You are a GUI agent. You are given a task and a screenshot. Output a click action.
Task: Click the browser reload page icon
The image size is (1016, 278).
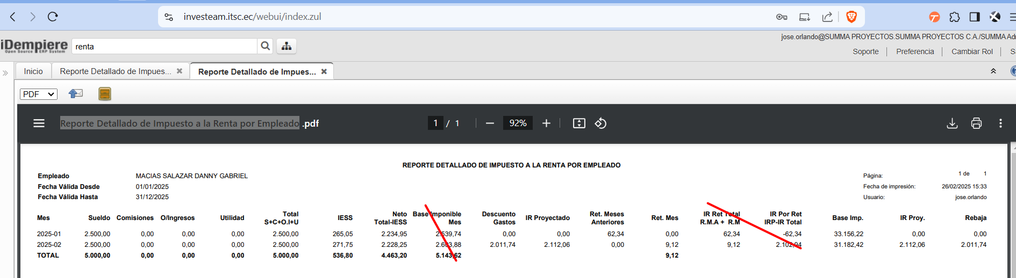[x=53, y=17]
